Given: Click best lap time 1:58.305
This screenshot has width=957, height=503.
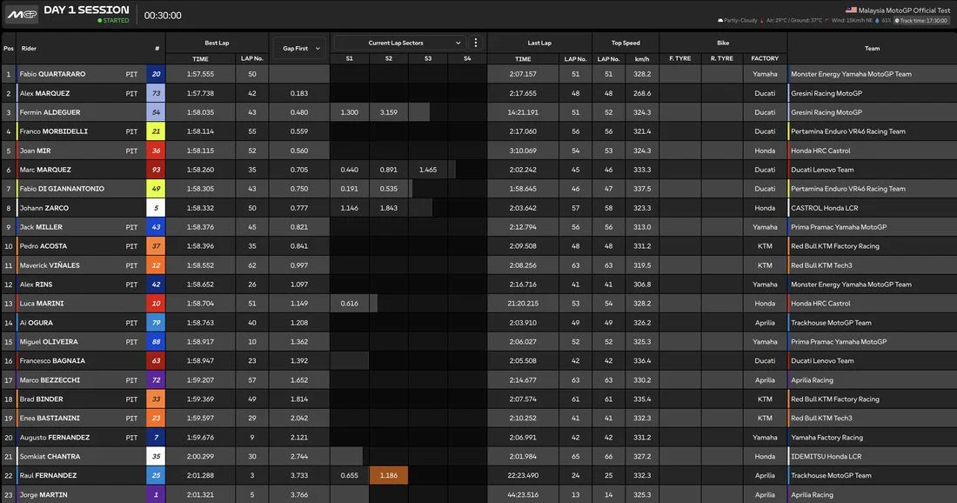Looking at the screenshot, I should [200, 189].
